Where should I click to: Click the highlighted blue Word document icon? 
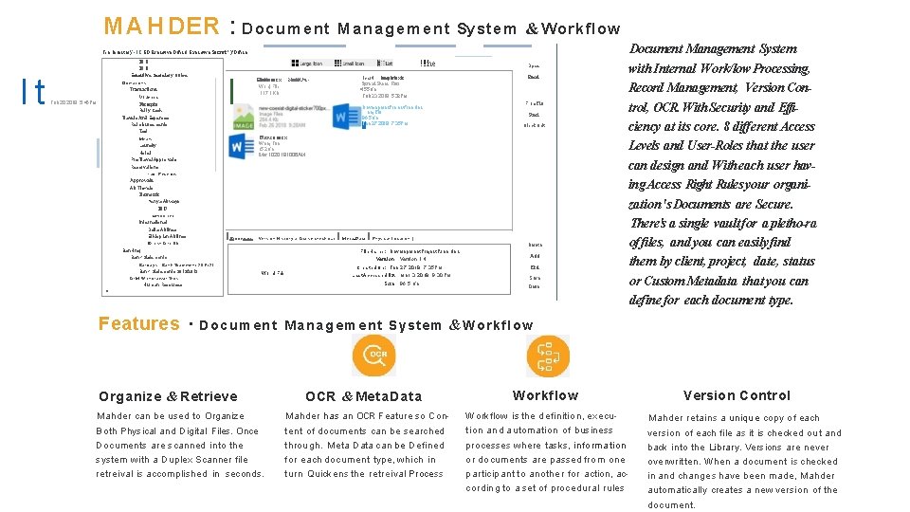[x=347, y=116]
